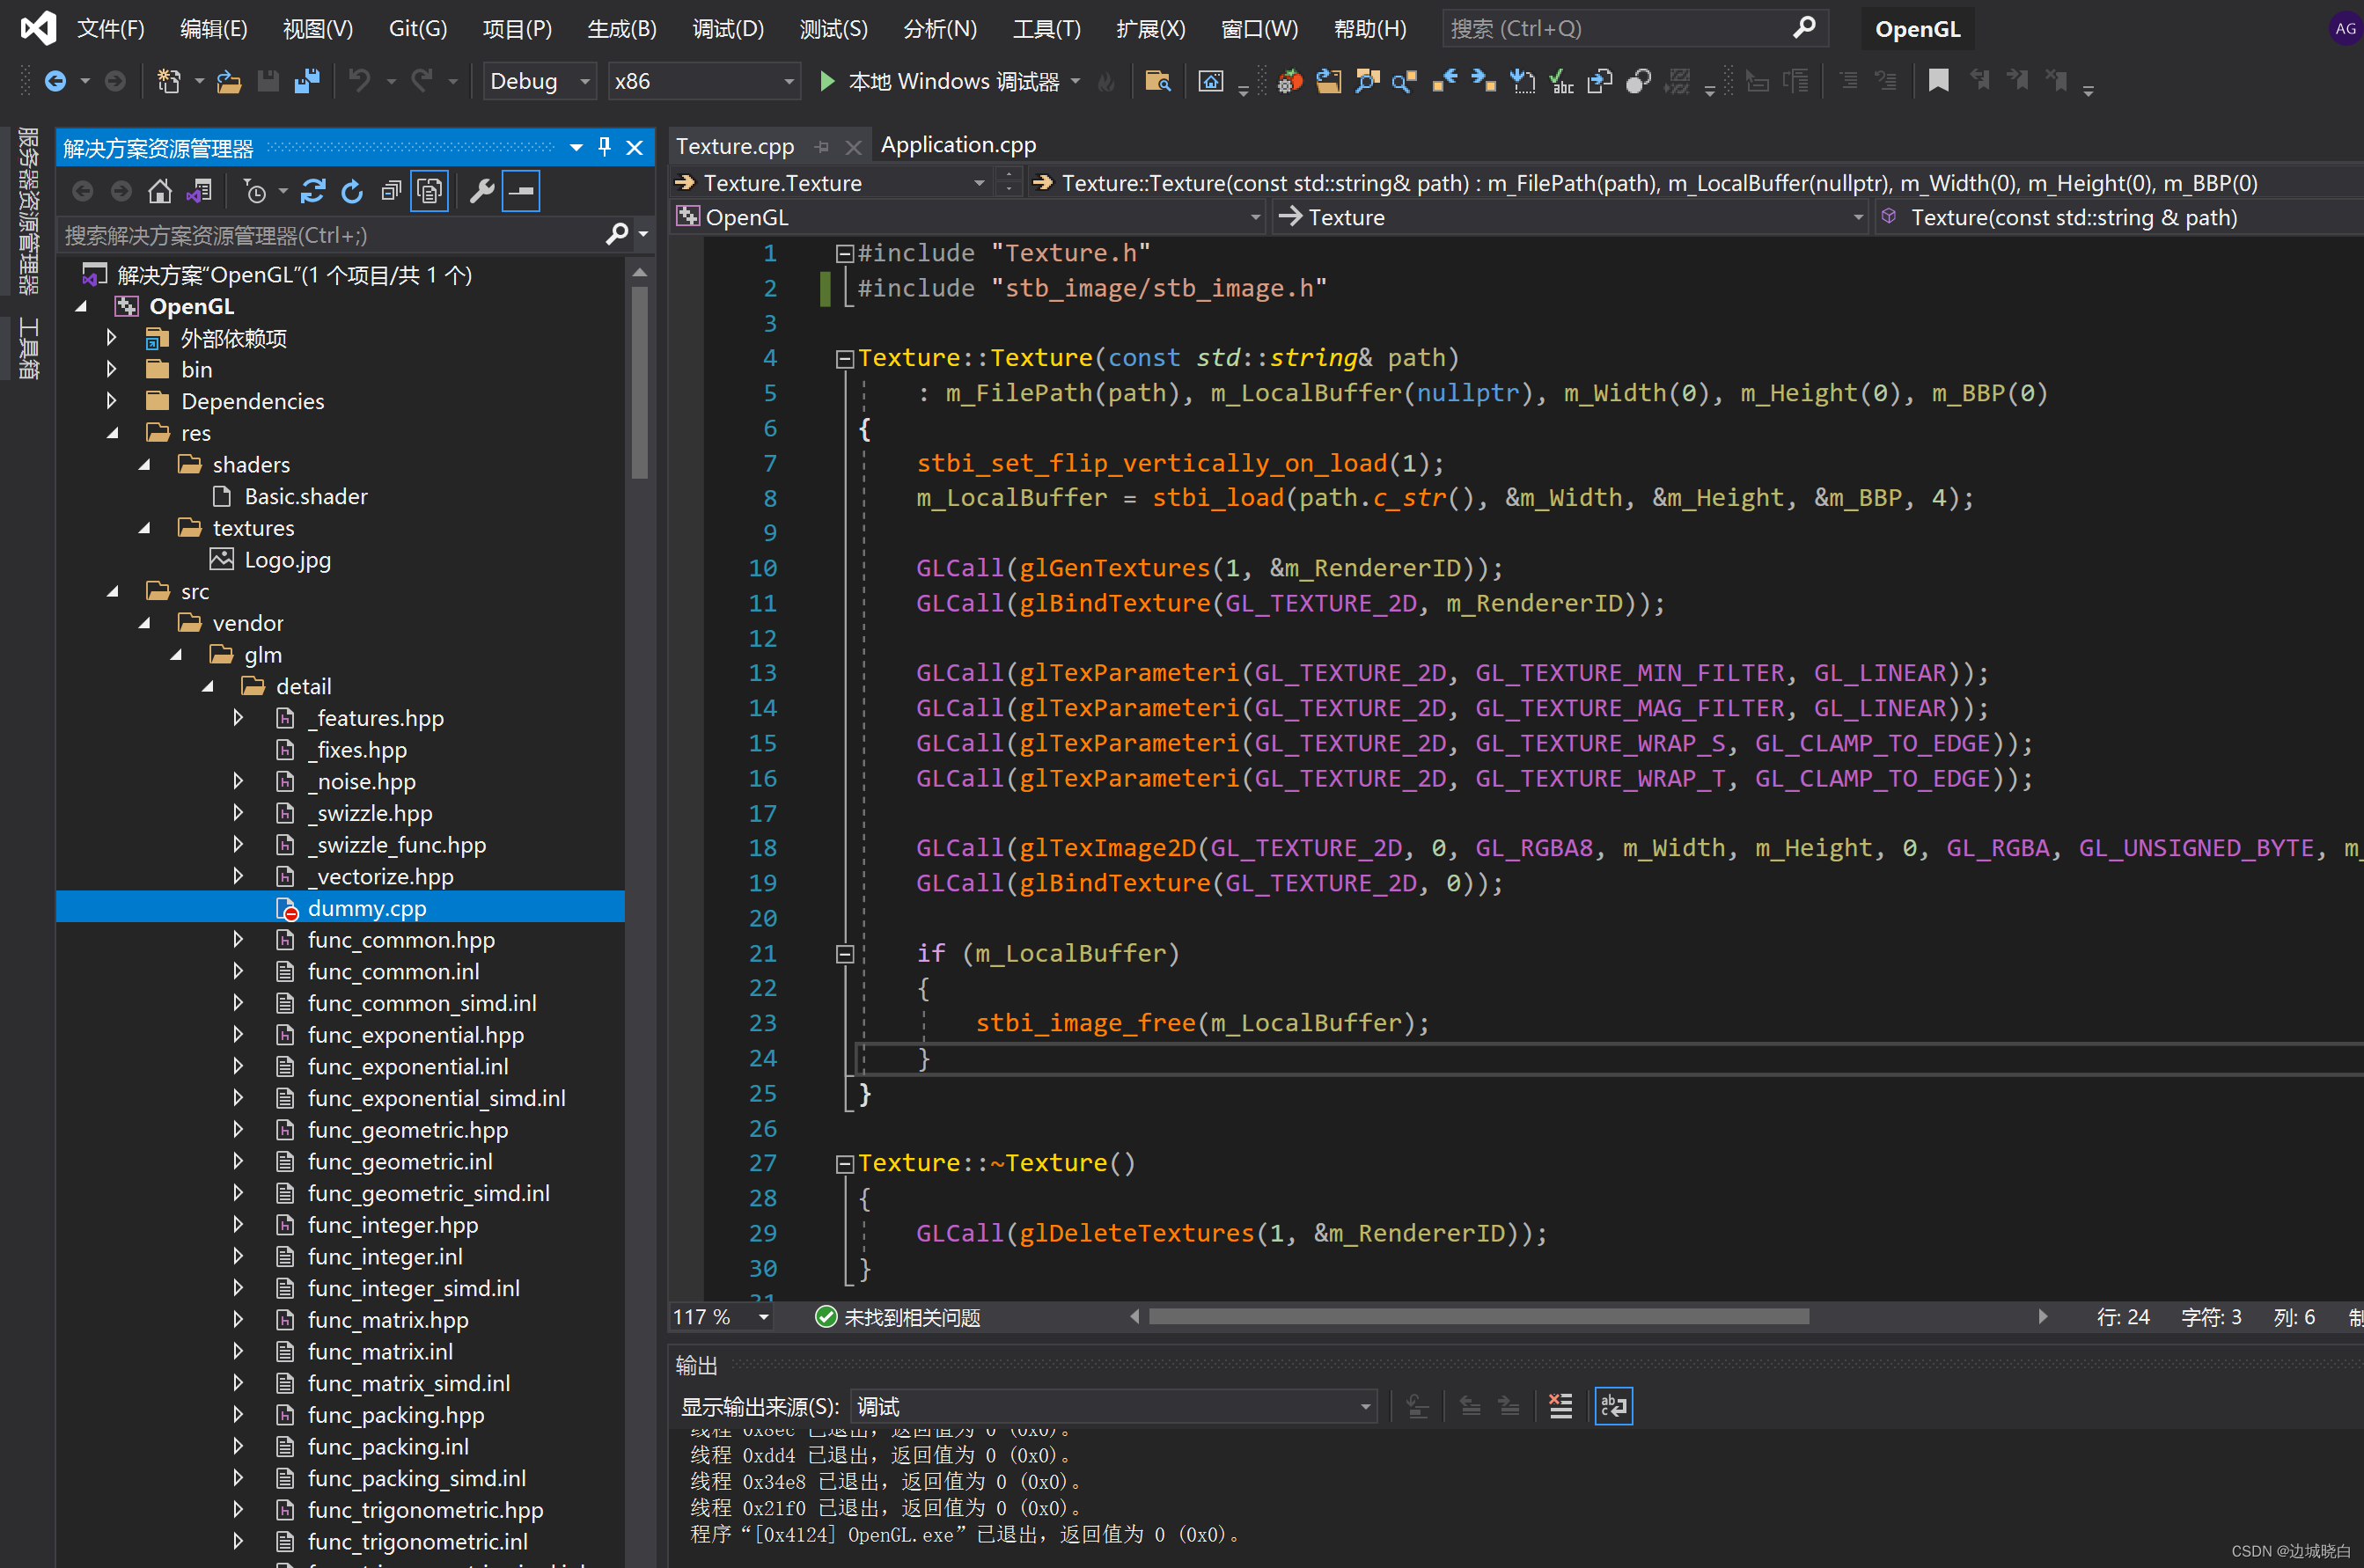Viewport: 2364px width, 1568px height.
Task: Click the Save All toolbar icon
Action: [x=307, y=81]
